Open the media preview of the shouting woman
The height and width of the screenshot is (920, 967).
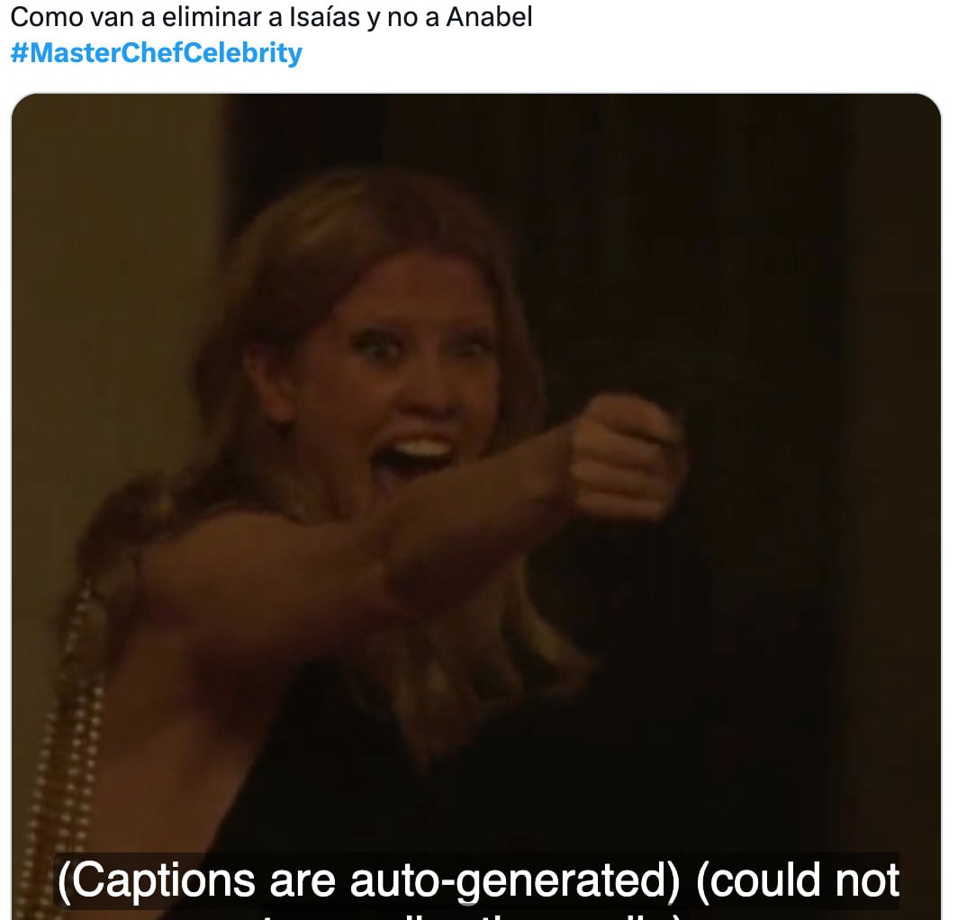coord(476,506)
